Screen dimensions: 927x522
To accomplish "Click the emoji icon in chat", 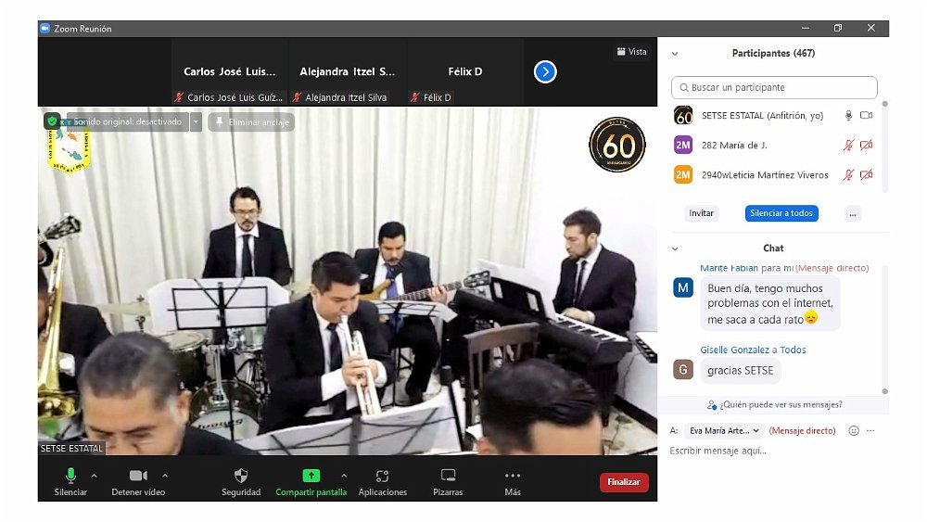I will coord(854,431).
